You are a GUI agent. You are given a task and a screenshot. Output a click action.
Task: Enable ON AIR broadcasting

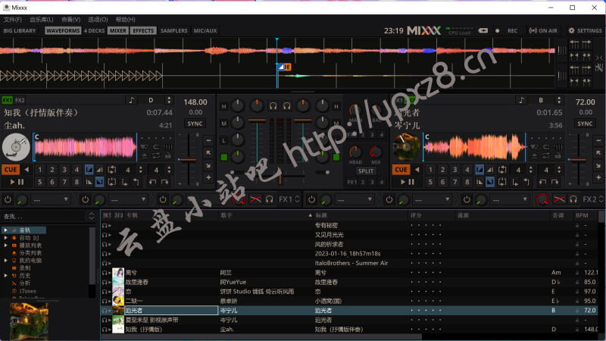tap(543, 30)
